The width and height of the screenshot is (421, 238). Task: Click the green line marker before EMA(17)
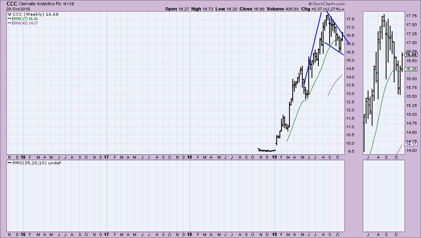tap(9, 19)
